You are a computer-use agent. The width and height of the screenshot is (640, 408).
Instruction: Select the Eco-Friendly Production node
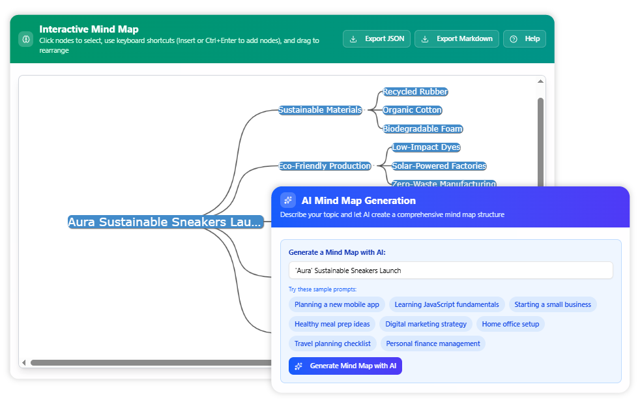pos(325,166)
